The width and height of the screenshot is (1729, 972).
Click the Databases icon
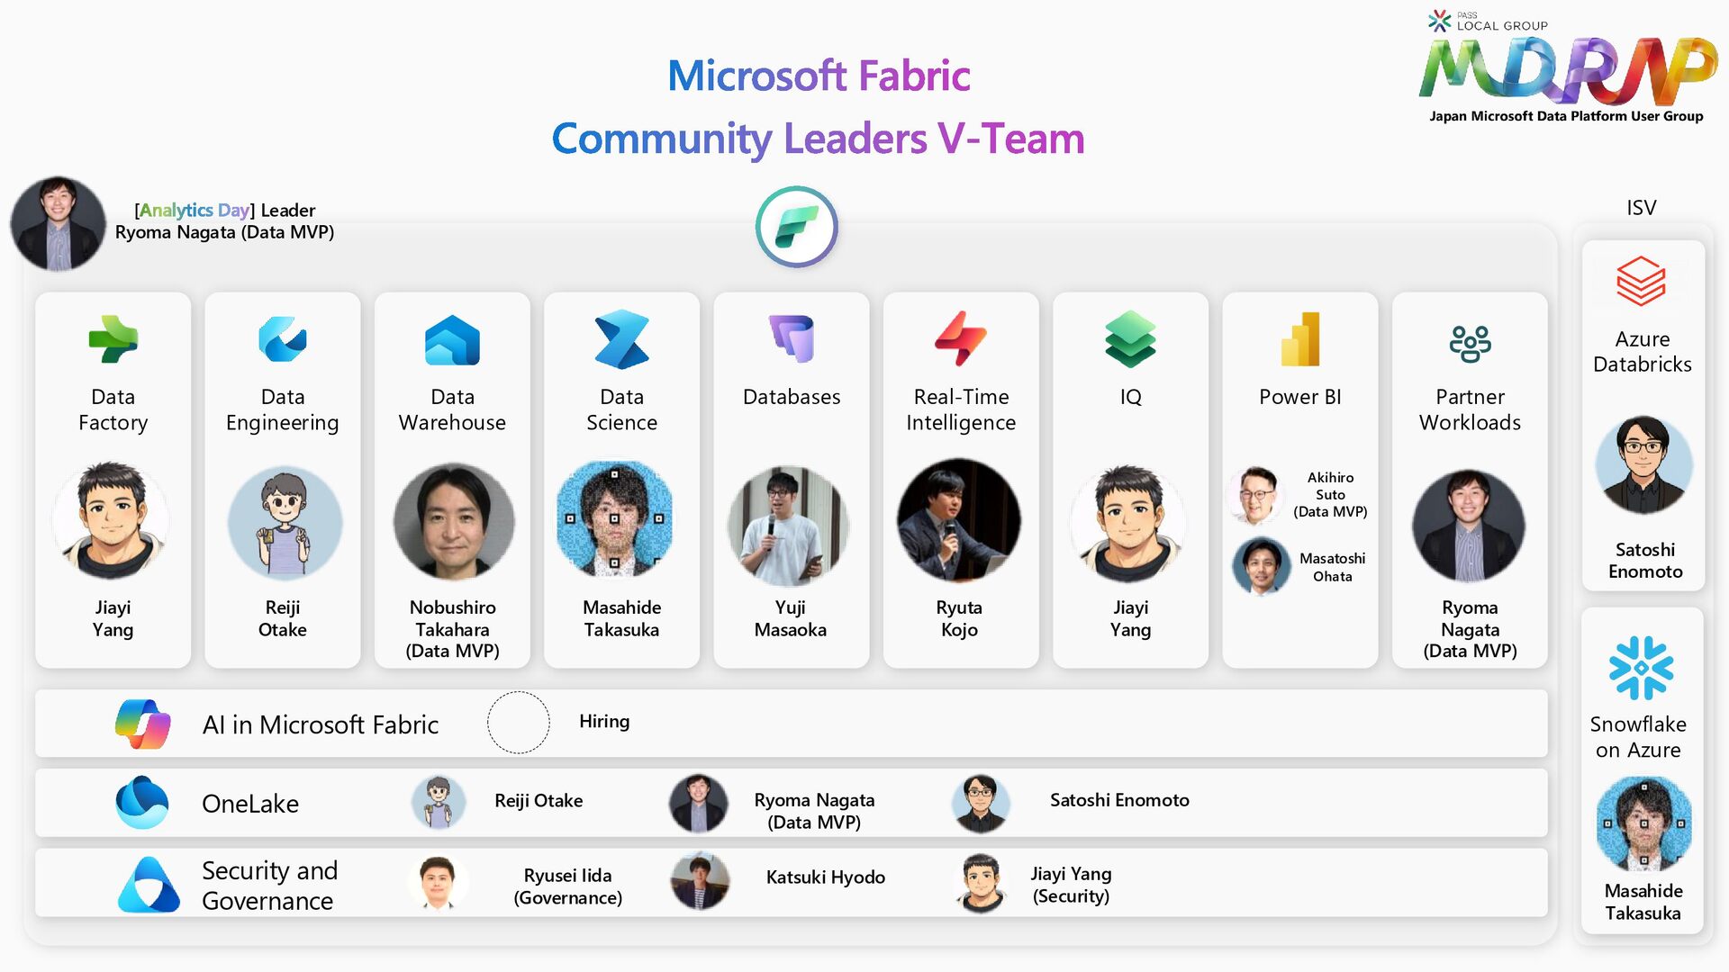pyautogui.click(x=792, y=338)
